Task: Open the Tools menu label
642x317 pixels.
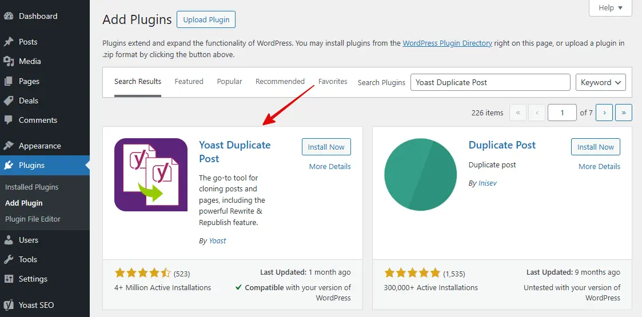Action: click(x=28, y=259)
